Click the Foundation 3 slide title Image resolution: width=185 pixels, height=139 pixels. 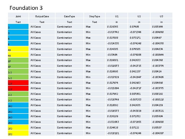point(26,8)
